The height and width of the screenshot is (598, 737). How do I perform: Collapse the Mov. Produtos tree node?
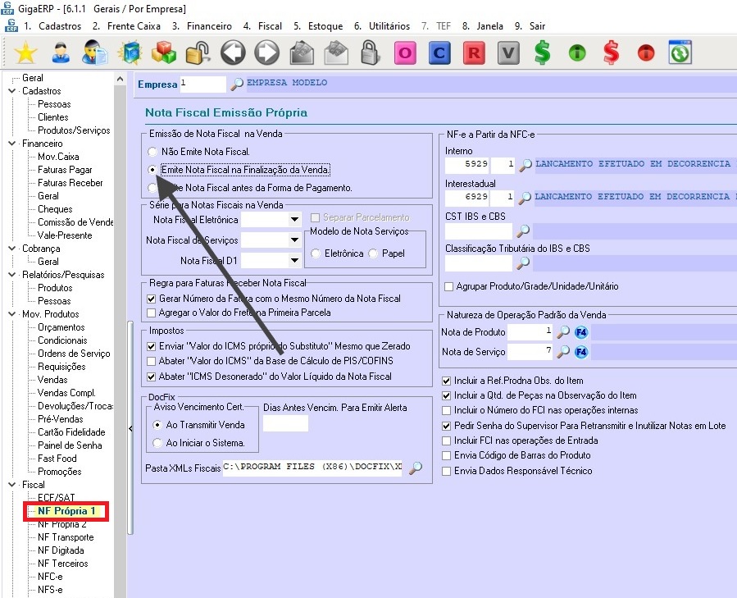pyautogui.click(x=12, y=314)
